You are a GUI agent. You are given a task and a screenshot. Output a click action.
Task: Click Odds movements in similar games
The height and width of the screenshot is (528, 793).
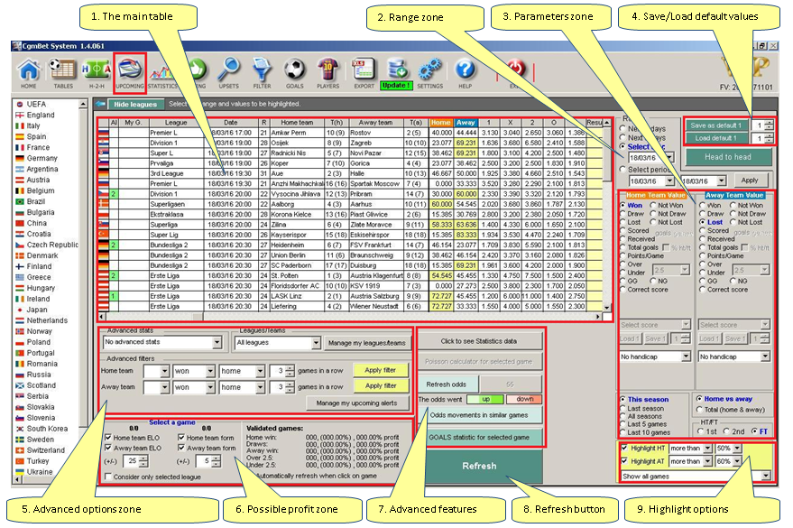[479, 415]
